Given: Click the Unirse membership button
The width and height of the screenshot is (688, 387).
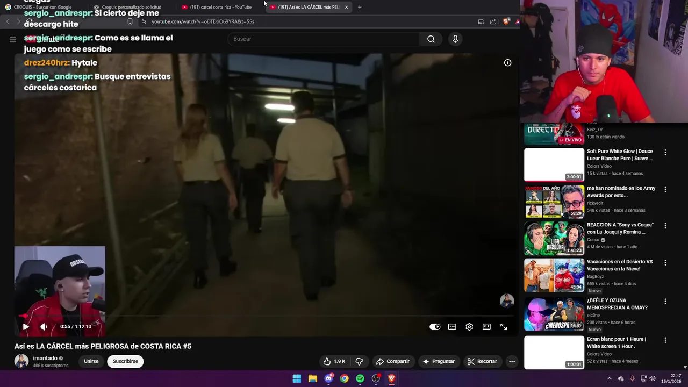Looking at the screenshot, I should coord(91,361).
